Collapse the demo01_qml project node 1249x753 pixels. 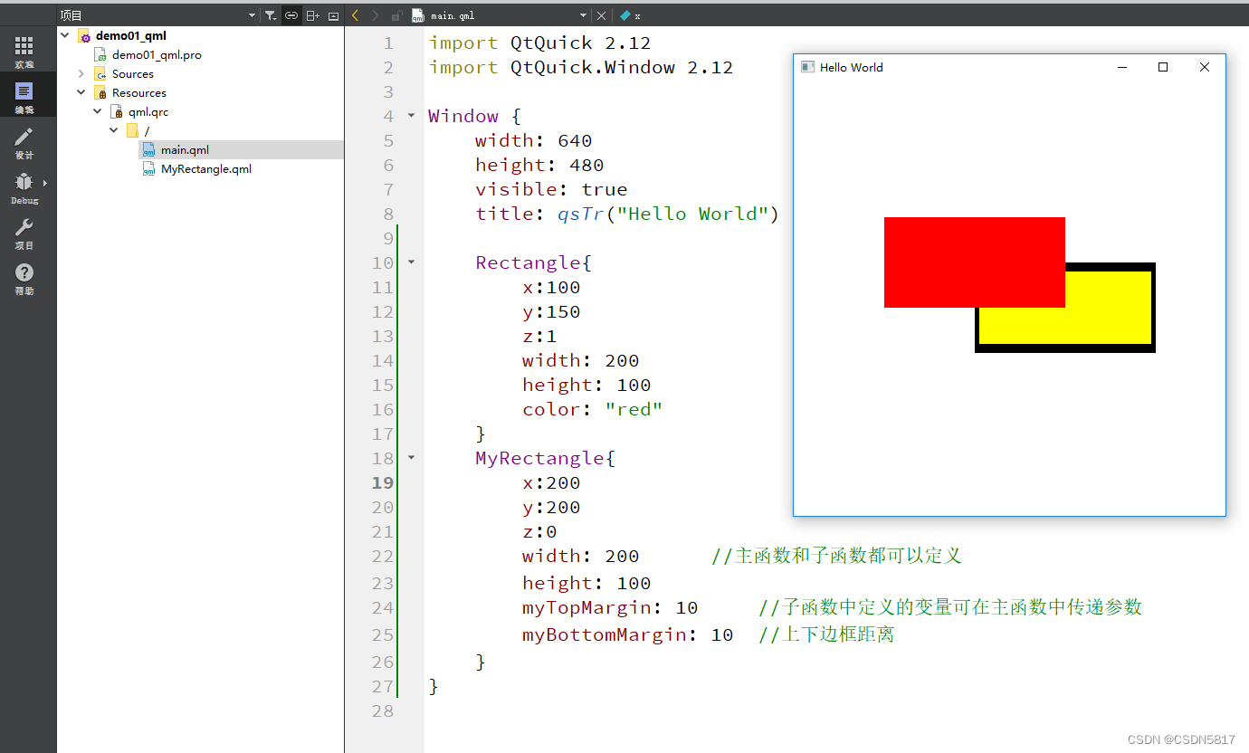click(x=65, y=35)
